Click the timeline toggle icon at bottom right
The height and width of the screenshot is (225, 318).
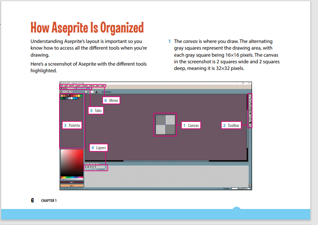coord(250,185)
